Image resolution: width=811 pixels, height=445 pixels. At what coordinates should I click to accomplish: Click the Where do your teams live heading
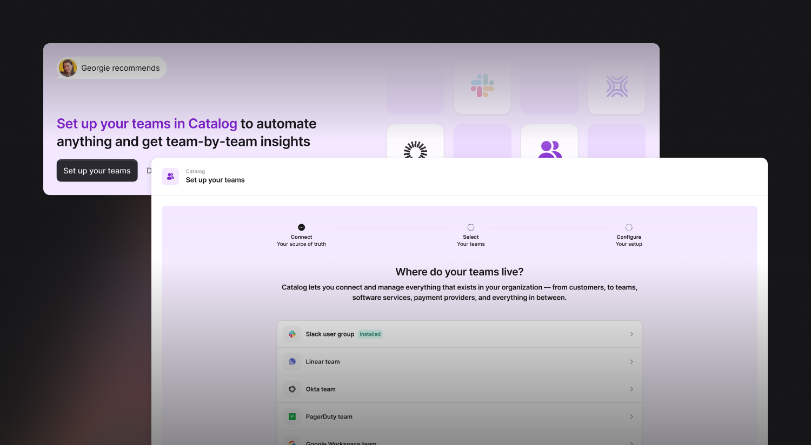(460, 272)
